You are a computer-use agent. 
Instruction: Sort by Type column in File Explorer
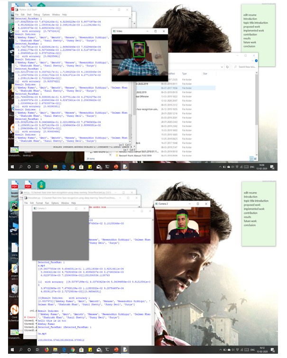click(x=185, y=74)
